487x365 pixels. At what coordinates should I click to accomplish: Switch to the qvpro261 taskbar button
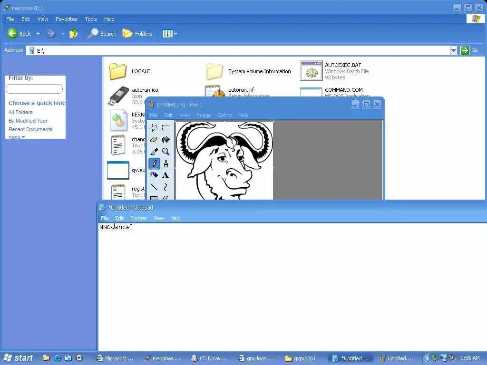click(301, 358)
